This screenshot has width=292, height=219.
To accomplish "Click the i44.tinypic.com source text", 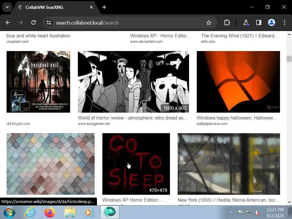I will [x=18, y=124].
